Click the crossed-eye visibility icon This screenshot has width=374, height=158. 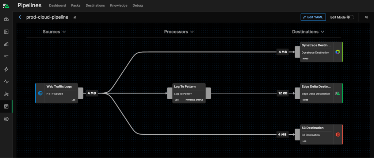pos(366,17)
